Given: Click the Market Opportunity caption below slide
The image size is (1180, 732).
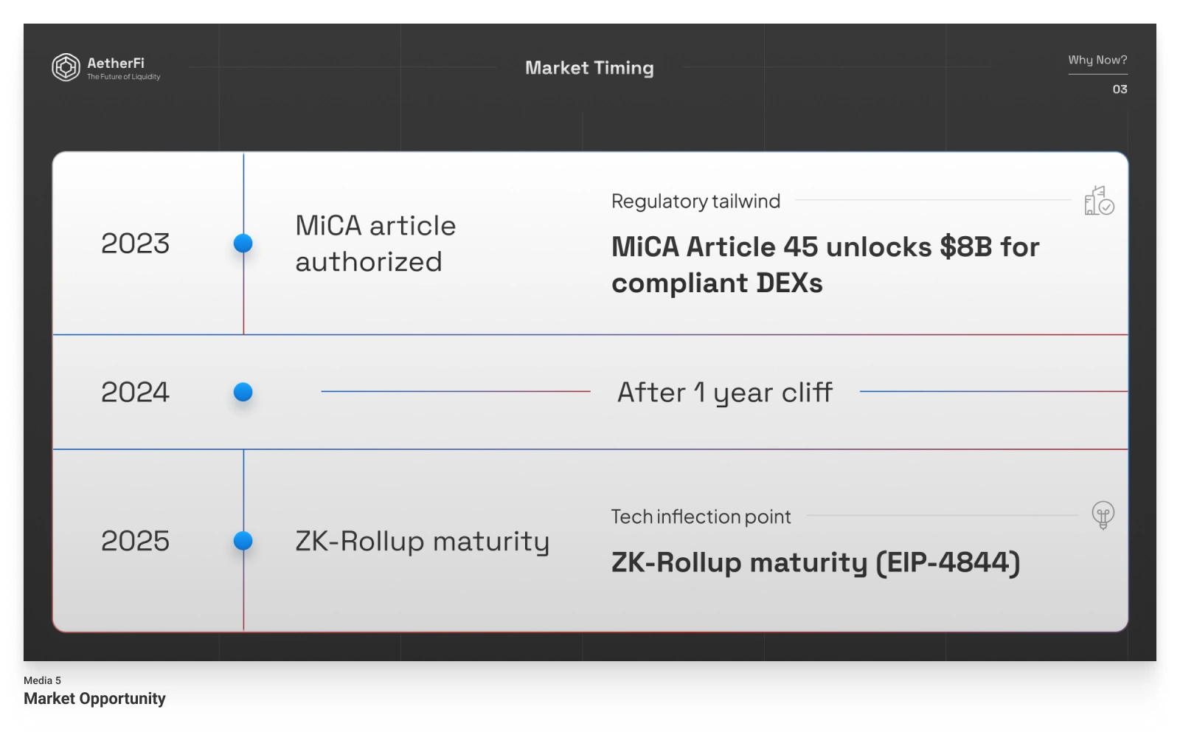Looking at the screenshot, I should point(94,699).
